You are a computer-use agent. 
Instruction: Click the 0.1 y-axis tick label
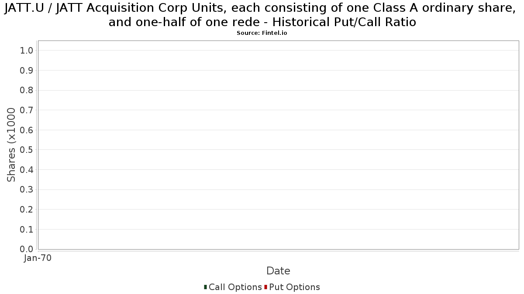point(27,230)
